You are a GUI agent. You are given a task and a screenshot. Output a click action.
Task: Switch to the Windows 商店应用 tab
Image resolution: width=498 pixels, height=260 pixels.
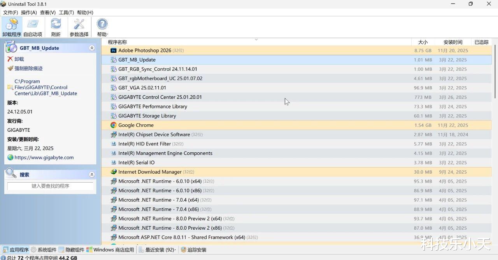(x=110, y=250)
